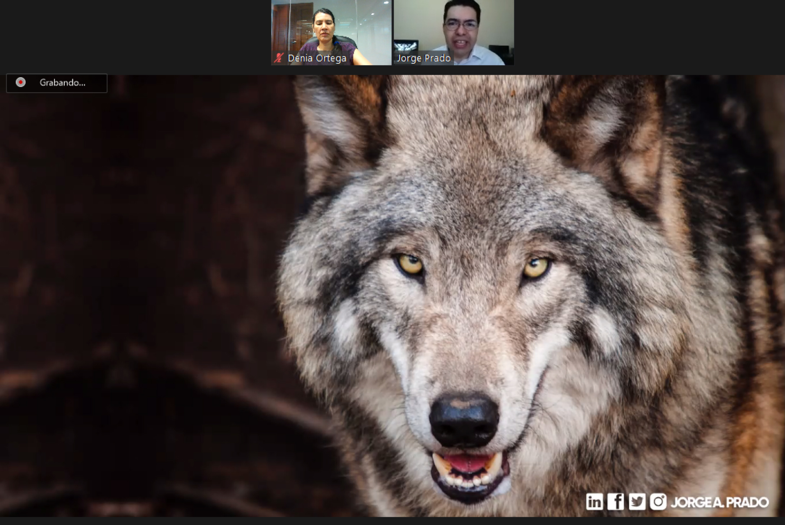Click the red recording indicator dot
Viewport: 785px width, 525px height.
click(21, 83)
